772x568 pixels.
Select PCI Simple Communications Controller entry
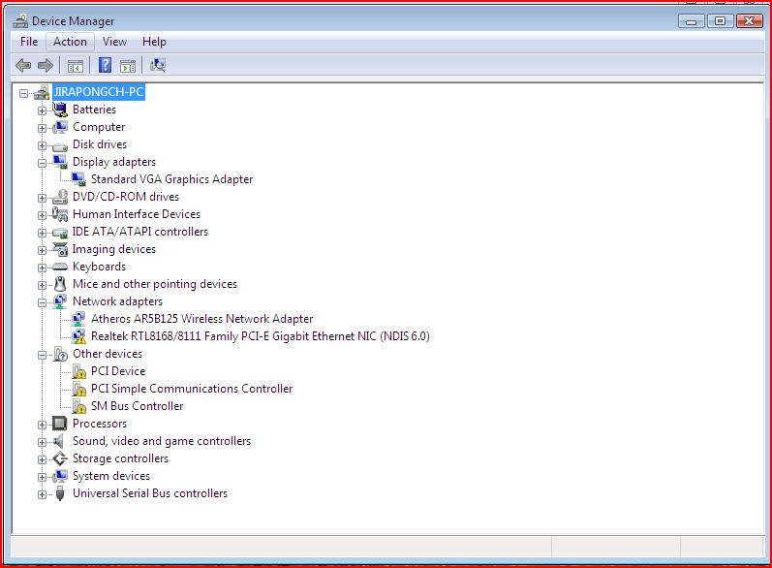tap(192, 389)
